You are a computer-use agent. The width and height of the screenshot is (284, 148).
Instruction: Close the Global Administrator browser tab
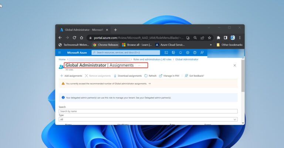coord(107,30)
